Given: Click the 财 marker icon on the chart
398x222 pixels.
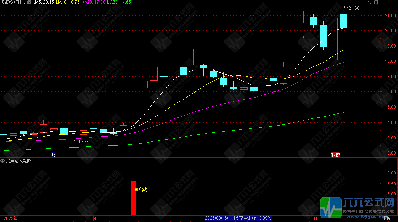Looking at the screenshot, I should [53, 155].
